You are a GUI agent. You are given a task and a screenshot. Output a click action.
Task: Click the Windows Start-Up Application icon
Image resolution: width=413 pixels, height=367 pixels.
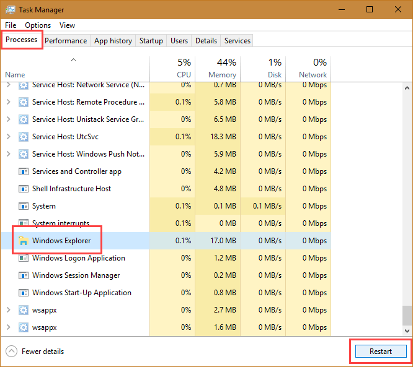pyautogui.click(x=24, y=293)
